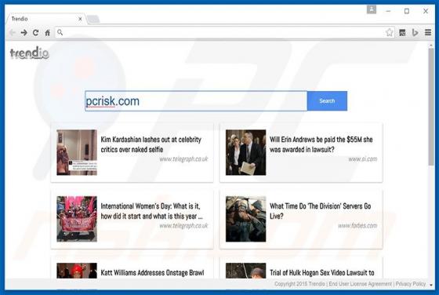Bookmark this page with the star icon
The image size is (439, 295).
point(389,32)
